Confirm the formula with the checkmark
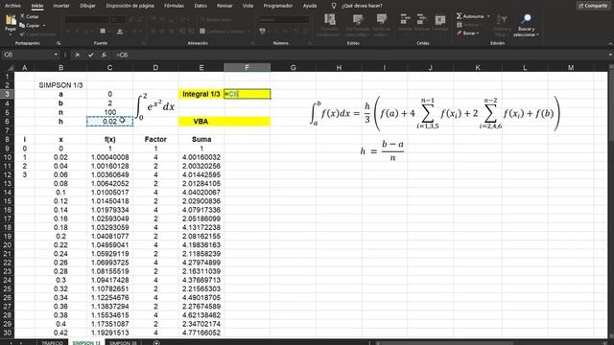The image size is (614, 345). click(91, 56)
